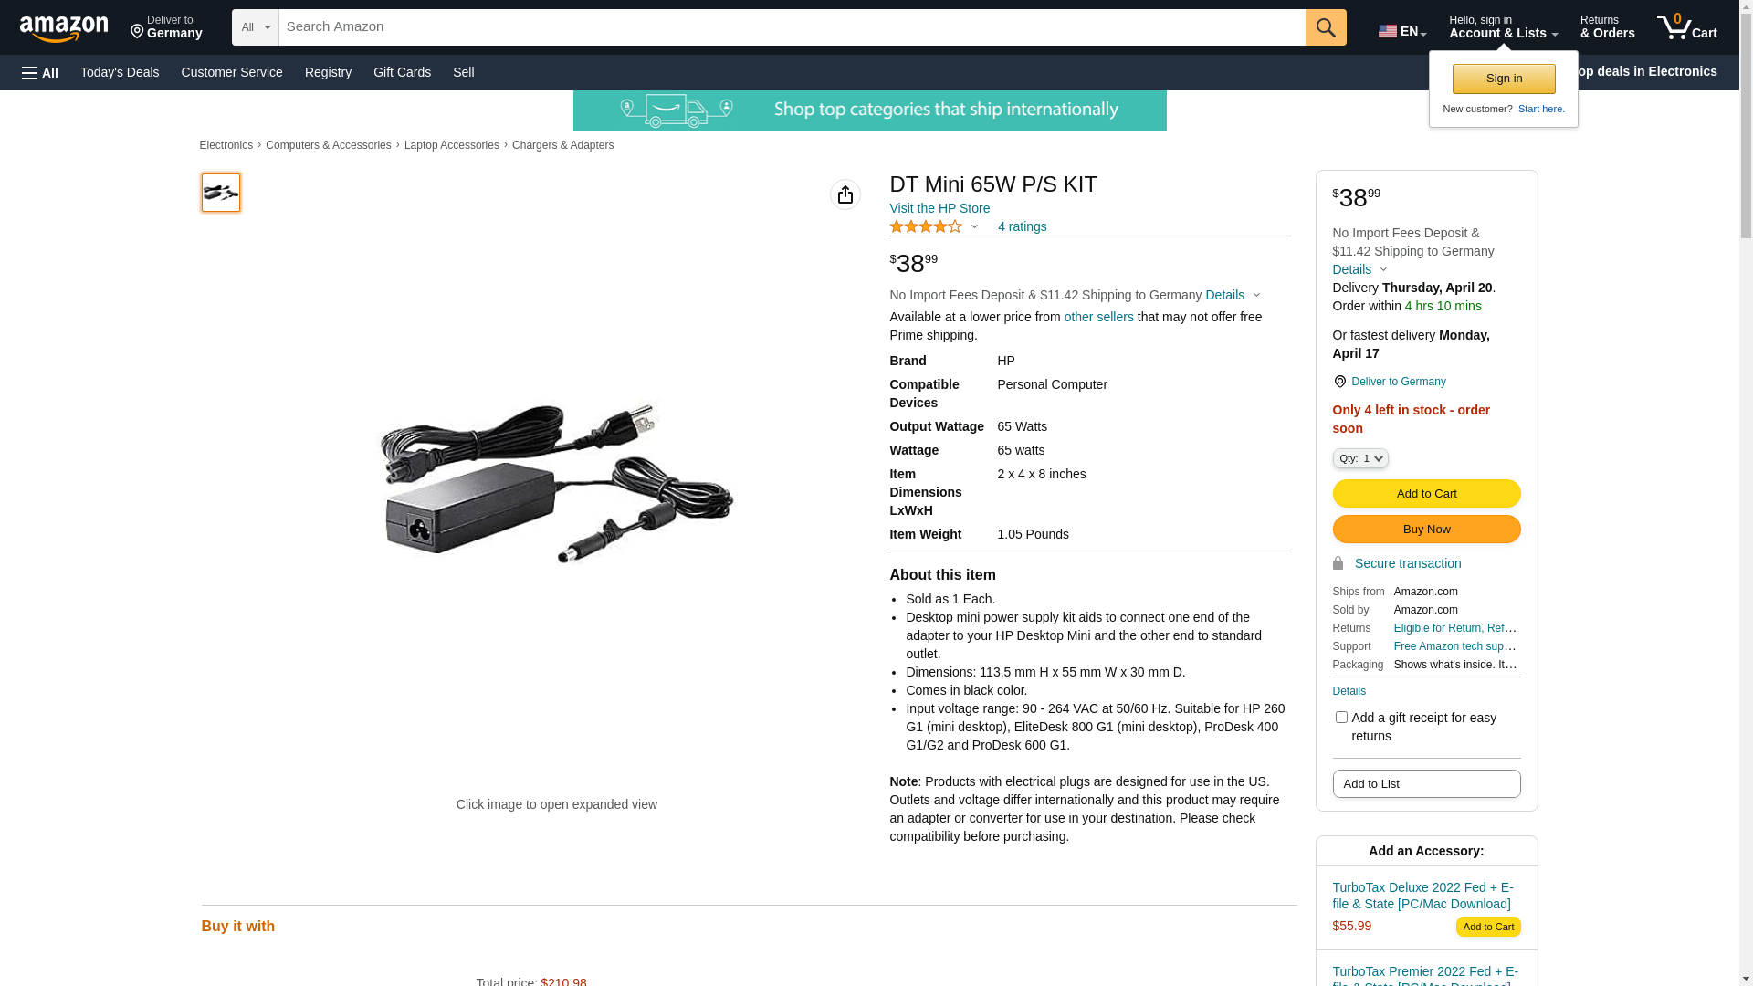1753x986 pixels.
Task: Open Today's Deals menu item
Action: [120, 72]
